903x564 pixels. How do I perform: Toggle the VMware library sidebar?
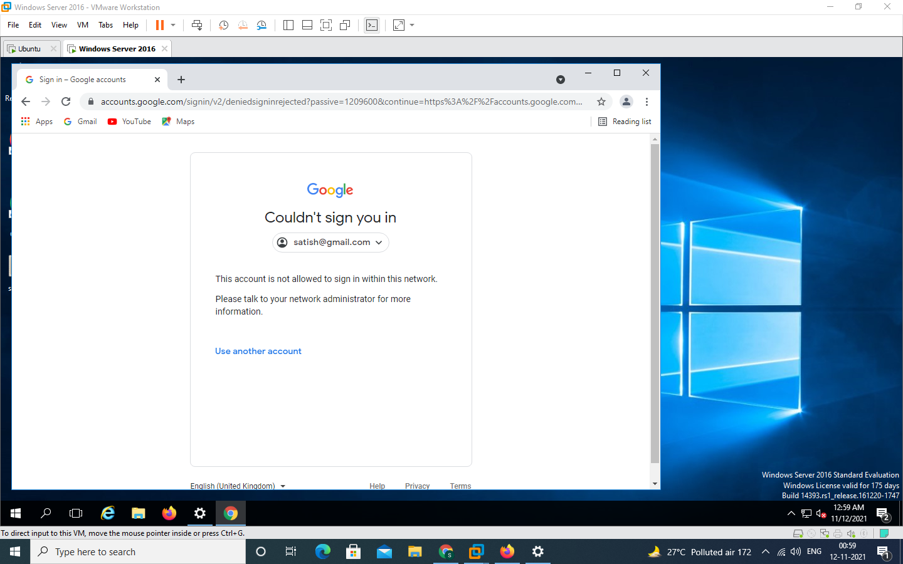coord(288,25)
